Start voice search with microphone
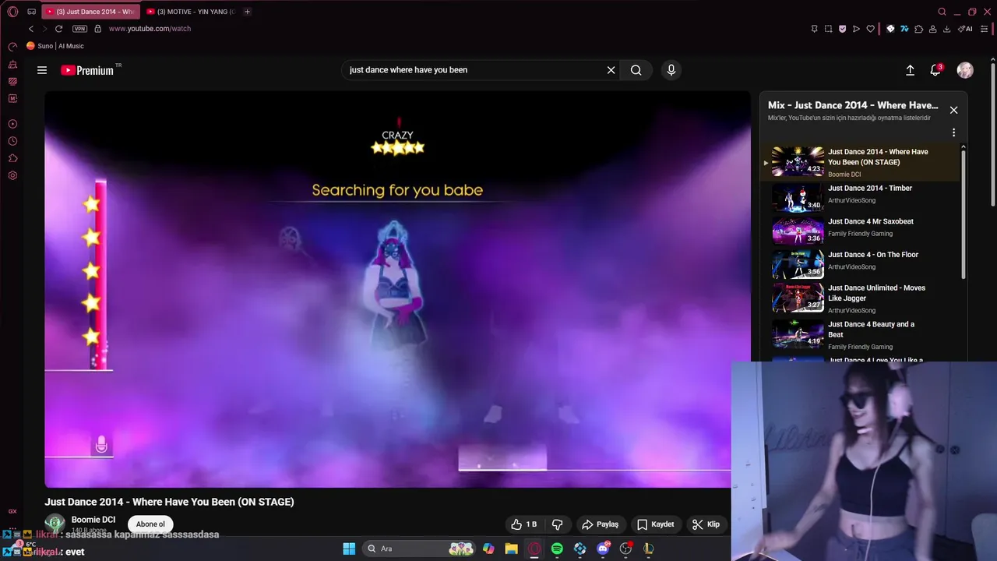 coord(671,70)
